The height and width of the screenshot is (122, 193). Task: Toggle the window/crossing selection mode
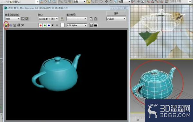click(x=101, y=2)
